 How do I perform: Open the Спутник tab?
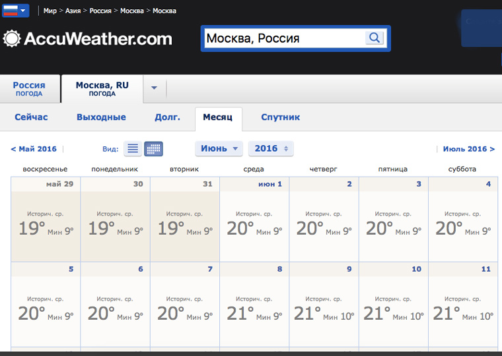click(x=280, y=117)
